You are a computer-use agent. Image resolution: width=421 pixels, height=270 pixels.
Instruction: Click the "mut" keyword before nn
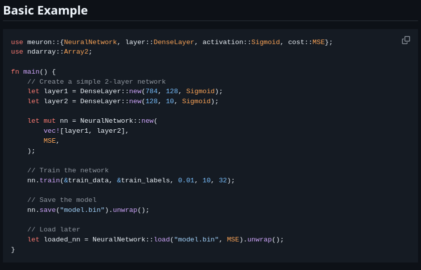(49, 121)
